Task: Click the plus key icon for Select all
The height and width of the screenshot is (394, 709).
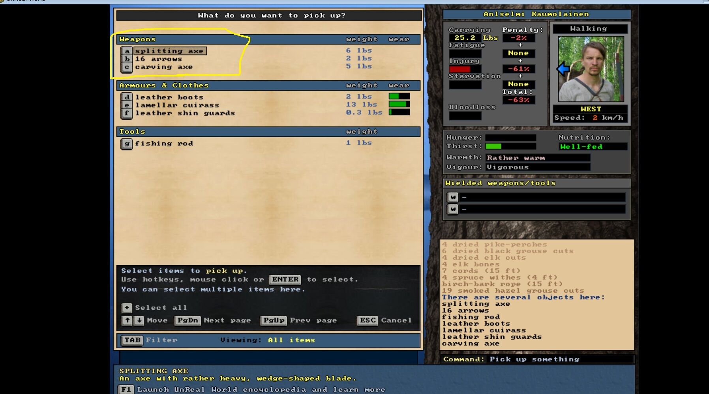Action: click(127, 308)
